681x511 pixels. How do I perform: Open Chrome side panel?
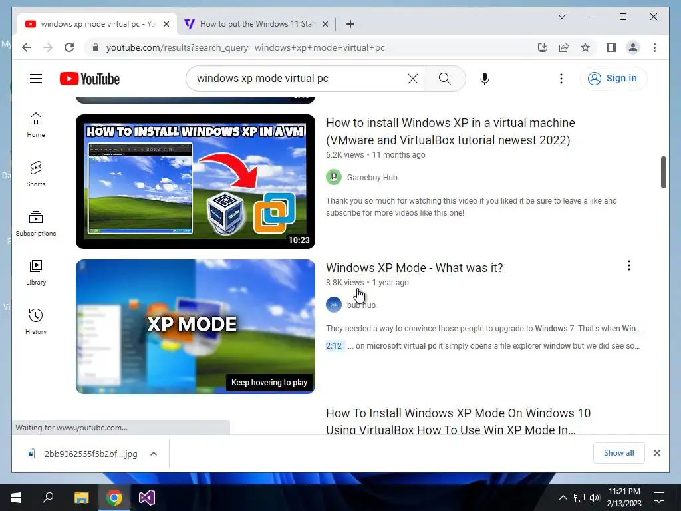click(x=612, y=47)
